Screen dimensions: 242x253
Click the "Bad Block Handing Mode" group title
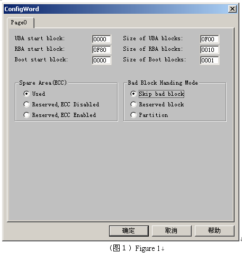click(163, 83)
